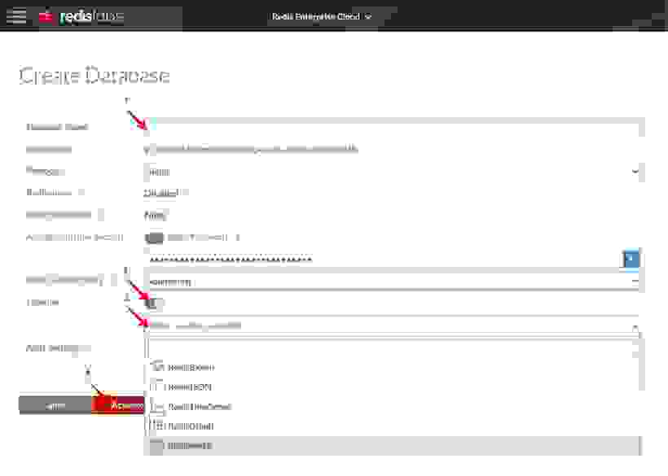The height and width of the screenshot is (476, 668).
Task: Collapse the module selection dropdown
Action: tap(635, 326)
